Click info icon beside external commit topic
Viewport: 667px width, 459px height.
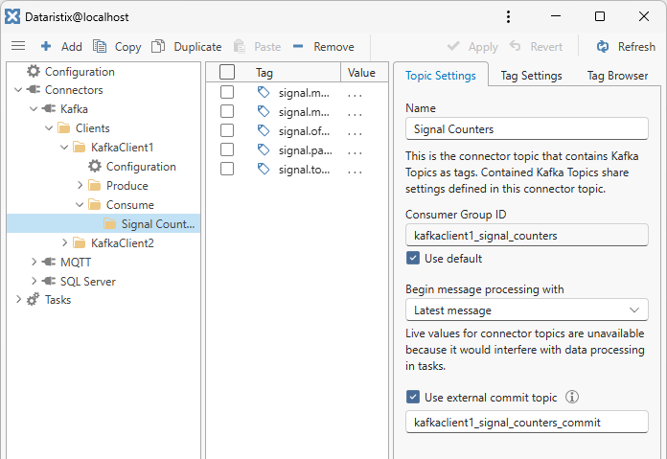pyautogui.click(x=572, y=397)
